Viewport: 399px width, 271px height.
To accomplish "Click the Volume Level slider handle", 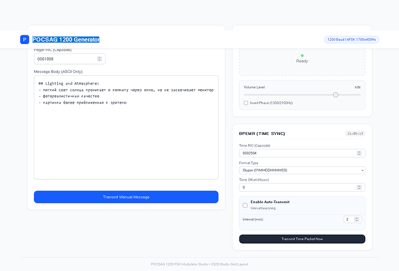I will click(x=335, y=95).
